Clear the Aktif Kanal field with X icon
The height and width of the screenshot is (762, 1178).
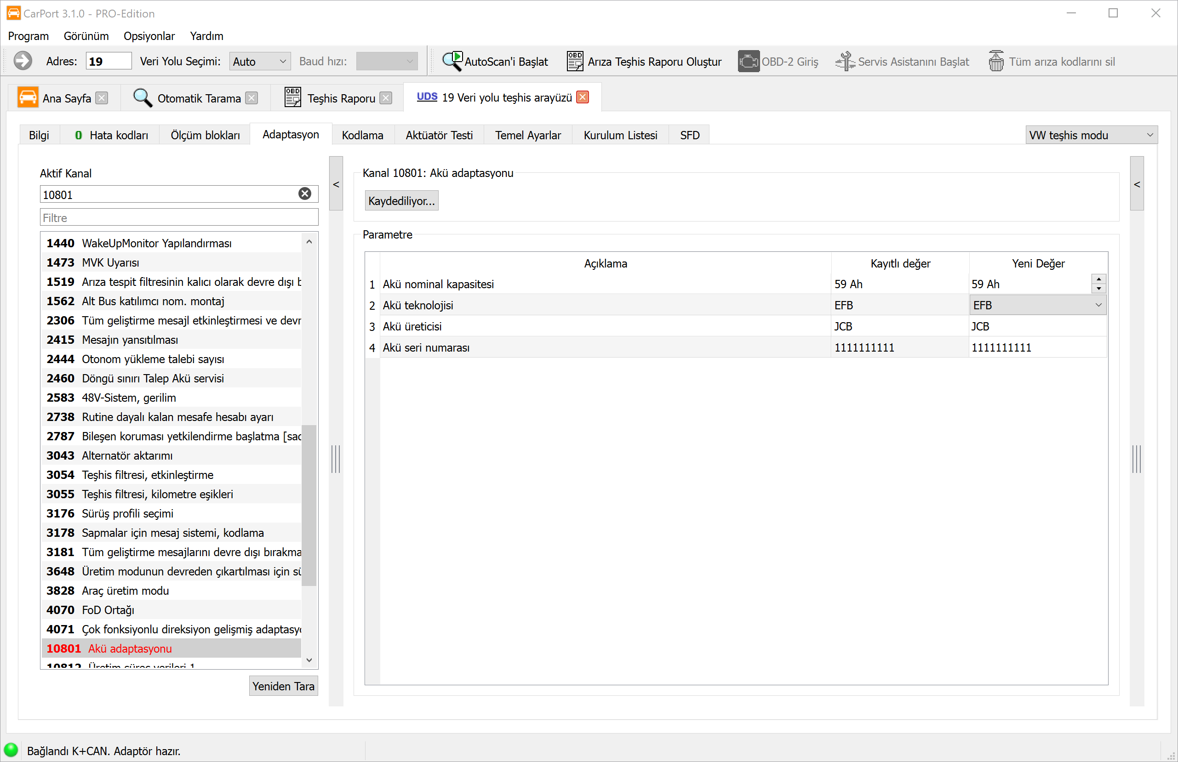(305, 193)
